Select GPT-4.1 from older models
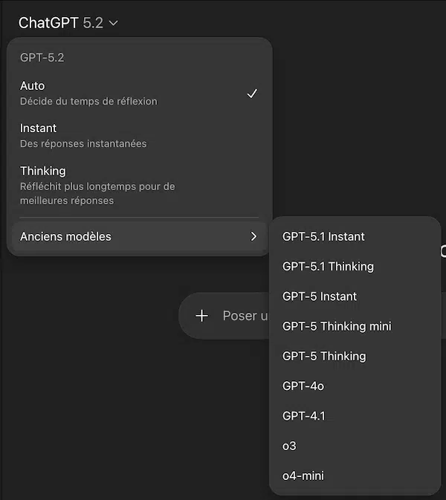Viewport: 446px width, 500px height. 303,415
